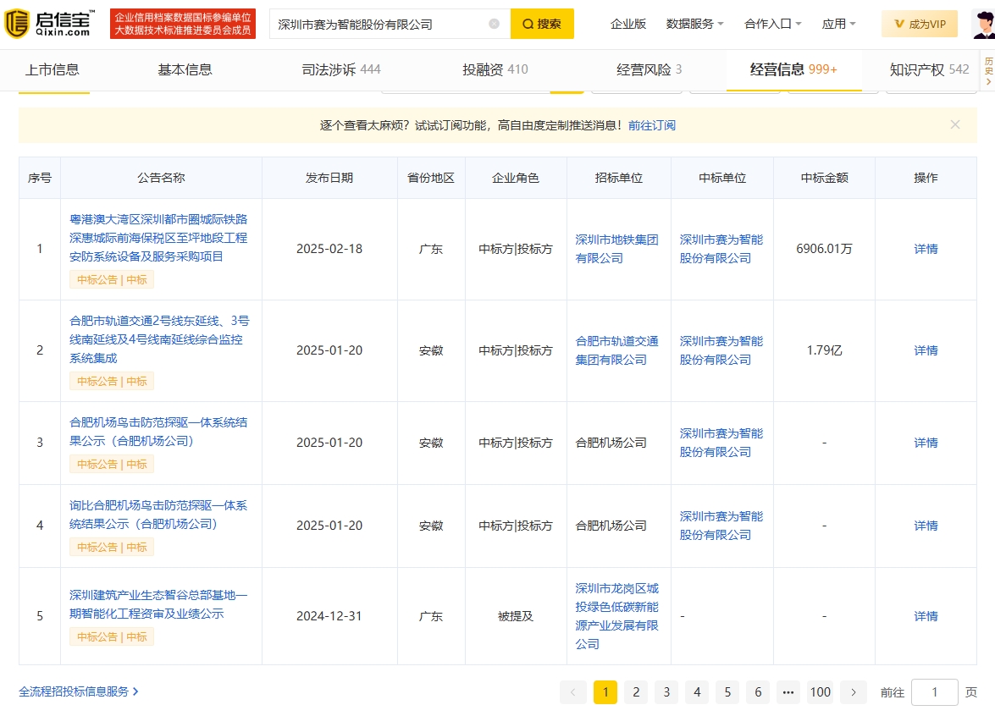Open the 应用 dropdown
This screenshot has height=727, width=995.
tap(838, 24)
